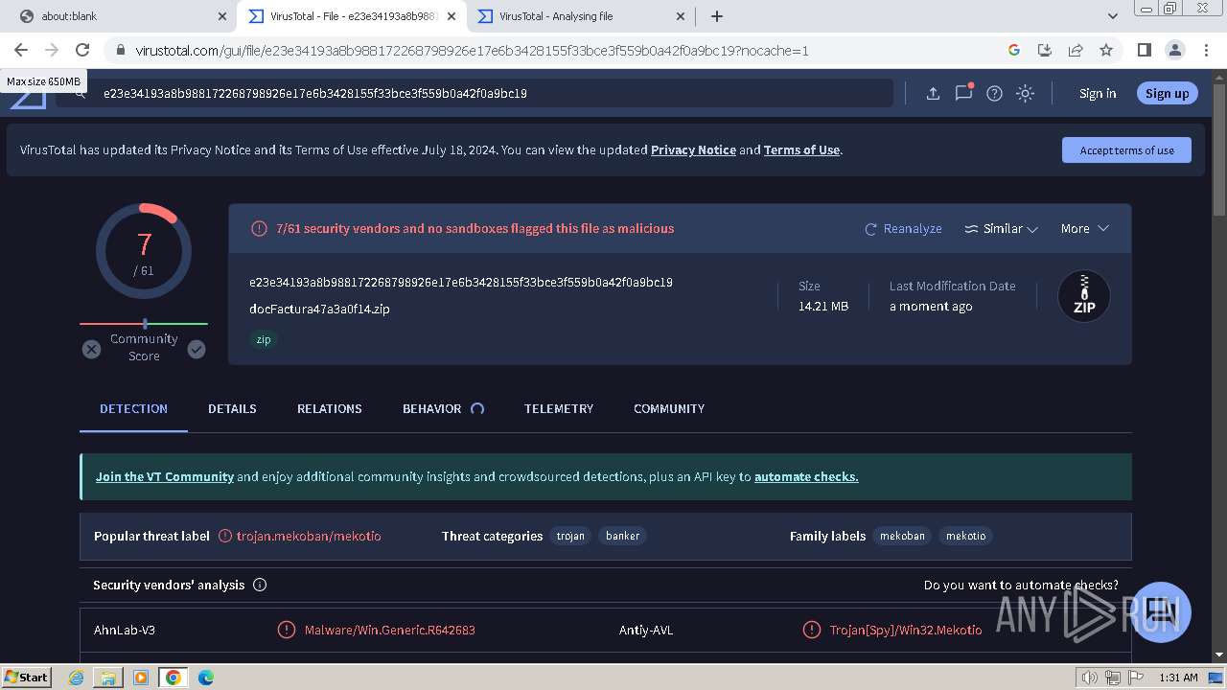This screenshot has width=1227, height=690.
Task: Open VirusTotal notifications chat icon
Action: pyautogui.click(x=963, y=93)
